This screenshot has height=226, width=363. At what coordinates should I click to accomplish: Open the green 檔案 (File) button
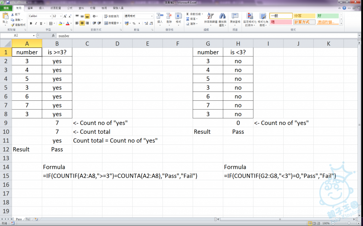click(6, 7)
